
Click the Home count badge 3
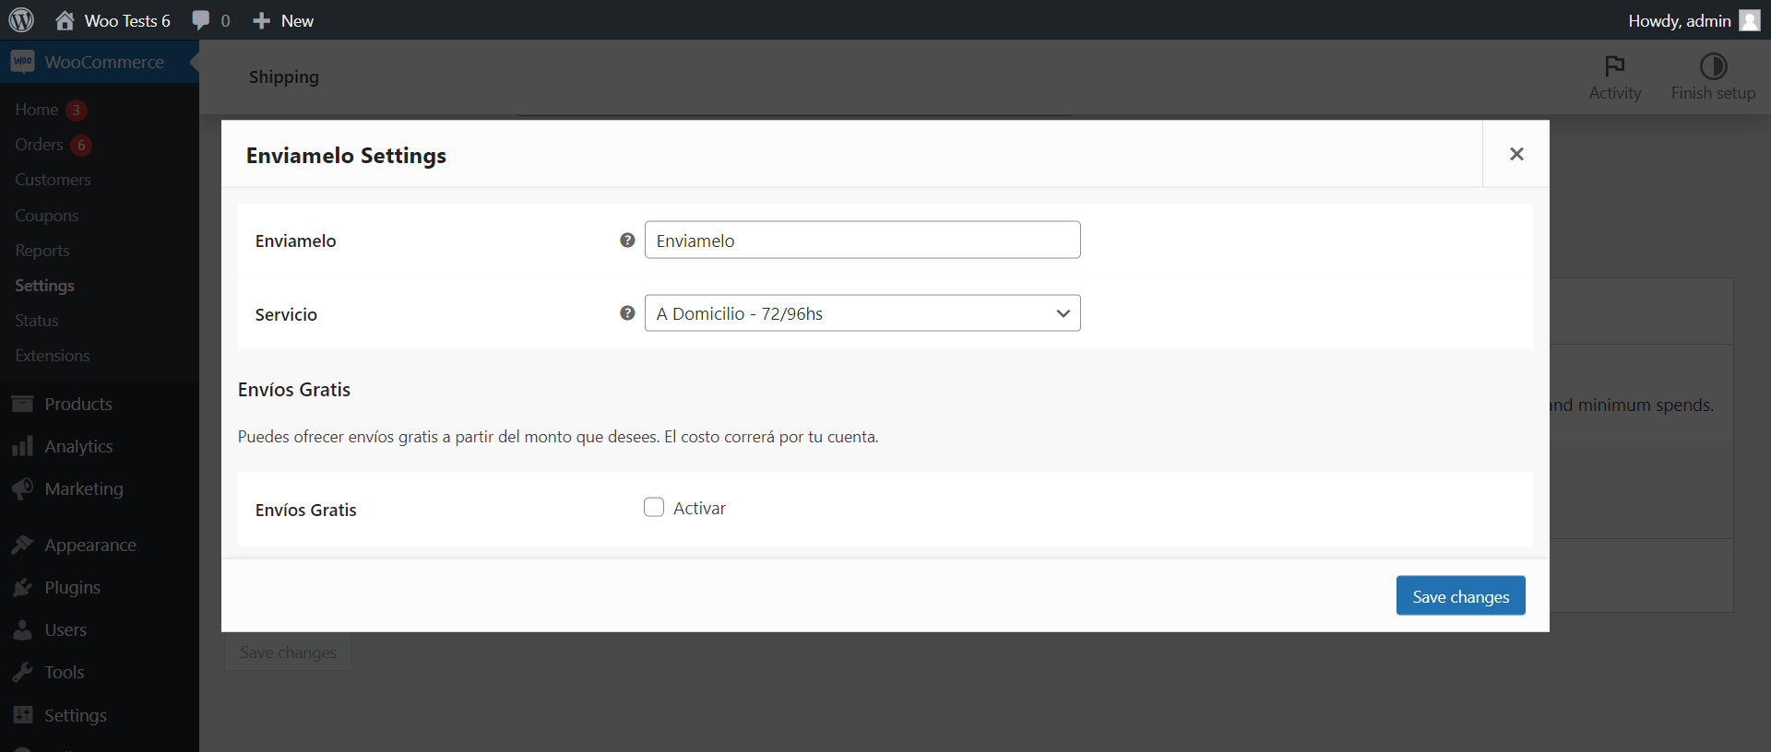(x=77, y=111)
